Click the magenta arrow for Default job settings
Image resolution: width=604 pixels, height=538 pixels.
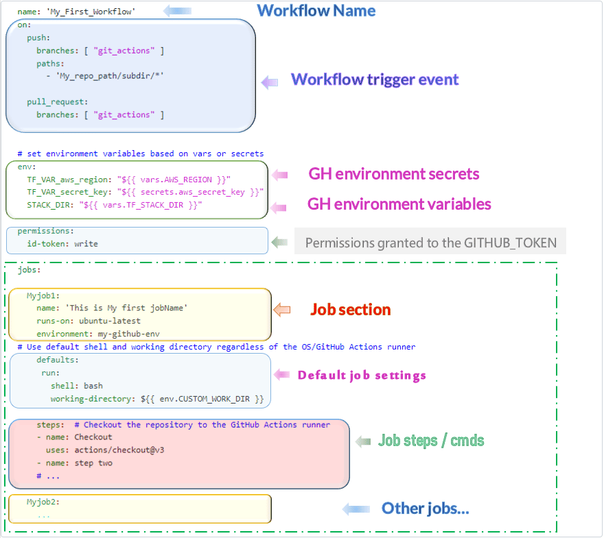click(x=282, y=374)
